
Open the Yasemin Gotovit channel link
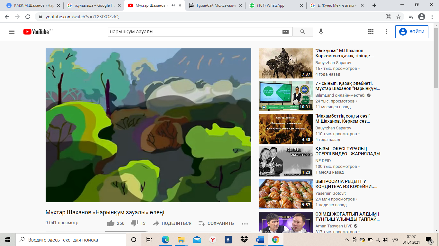tap(331, 193)
